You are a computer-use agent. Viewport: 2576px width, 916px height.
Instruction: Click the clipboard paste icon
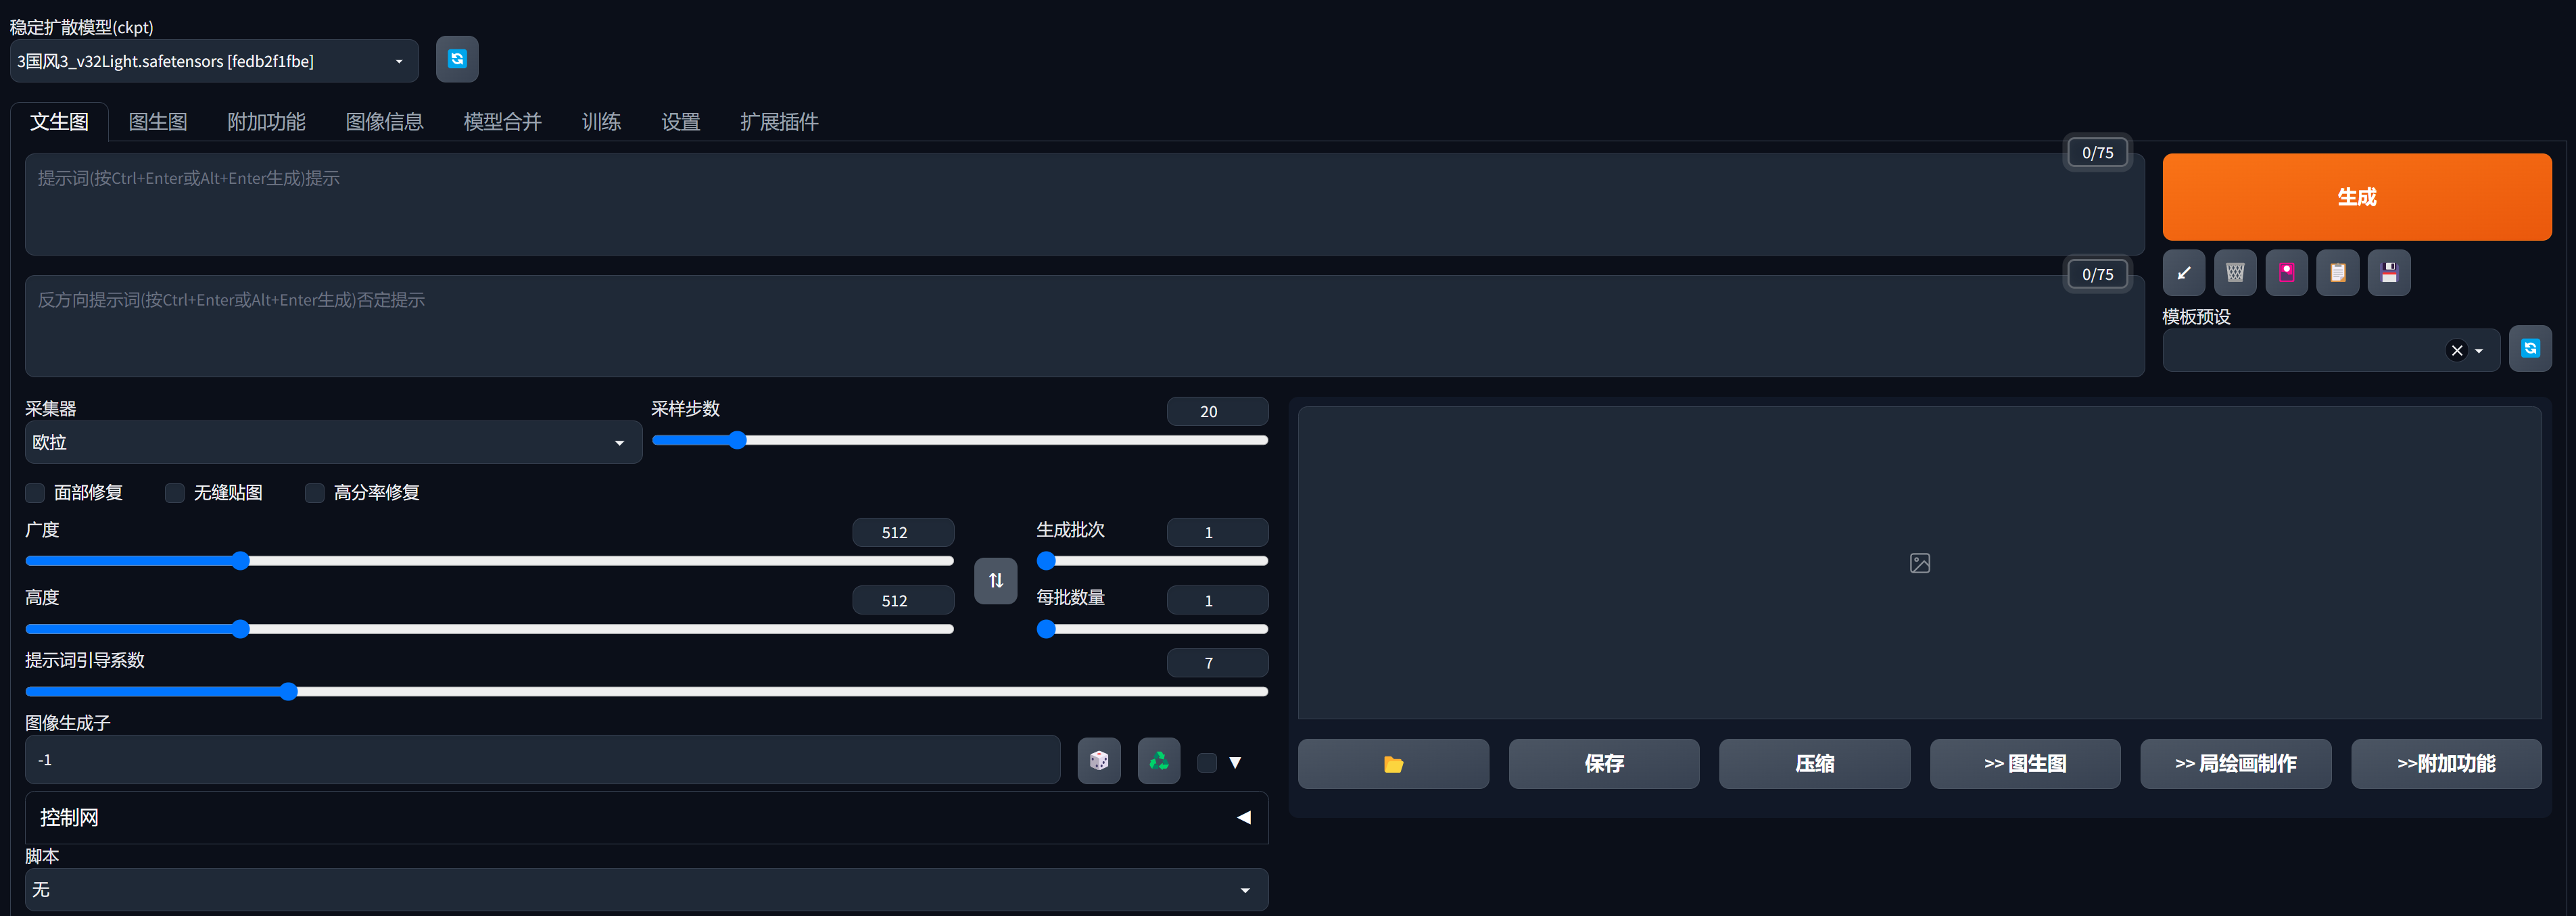[x=2338, y=273]
